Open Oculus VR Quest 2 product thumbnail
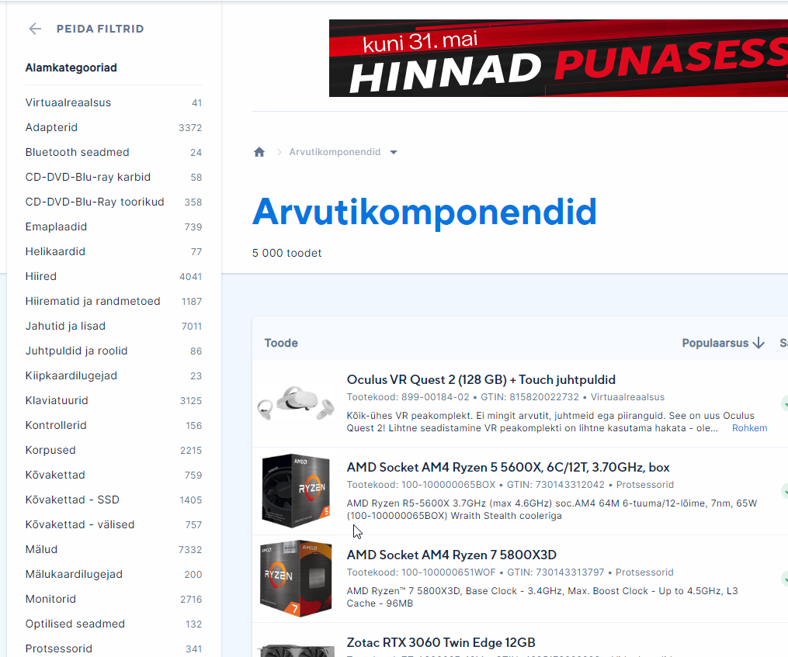 [296, 403]
